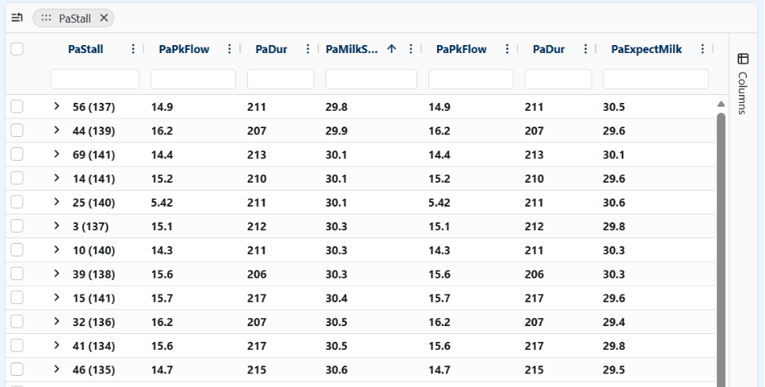Open the PaExpectMilk column menu icon
Image resolution: width=765 pixels, height=387 pixels.
[702, 49]
